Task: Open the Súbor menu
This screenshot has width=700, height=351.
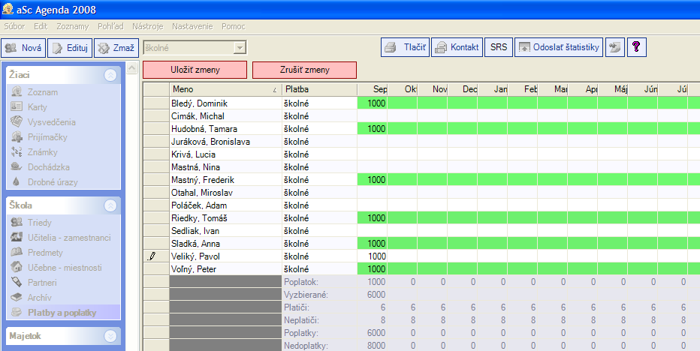Action: [14, 27]
